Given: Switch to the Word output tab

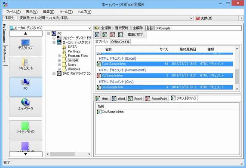Looking at the screenshot, I should 118,99.
